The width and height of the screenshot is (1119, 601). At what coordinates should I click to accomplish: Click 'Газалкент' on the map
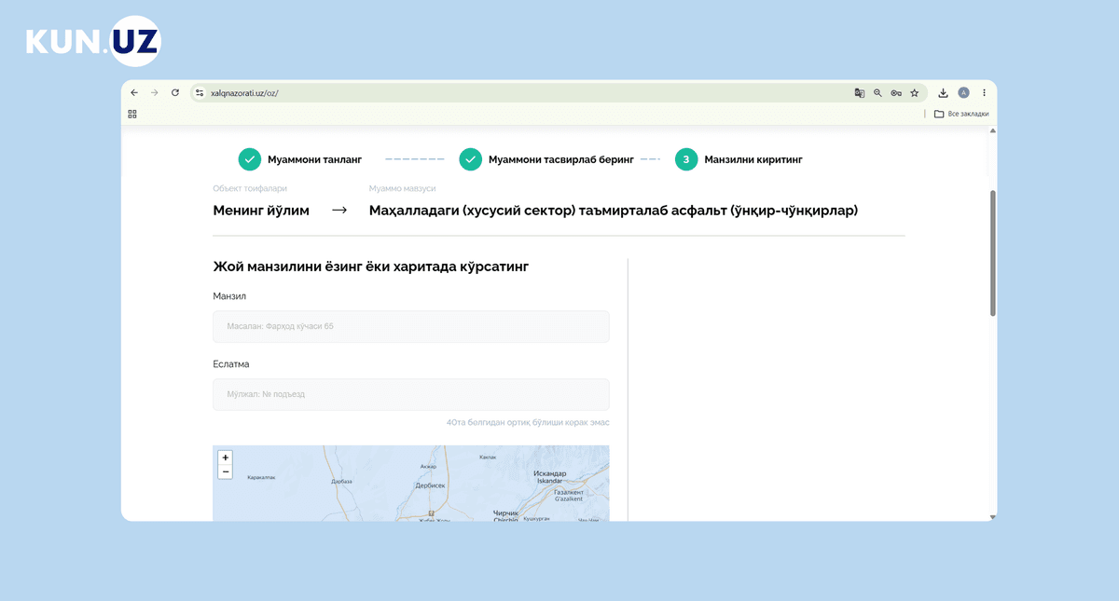[568, 492]
